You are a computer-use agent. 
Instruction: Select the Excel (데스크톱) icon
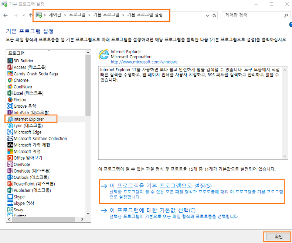(x=10, y=93)
